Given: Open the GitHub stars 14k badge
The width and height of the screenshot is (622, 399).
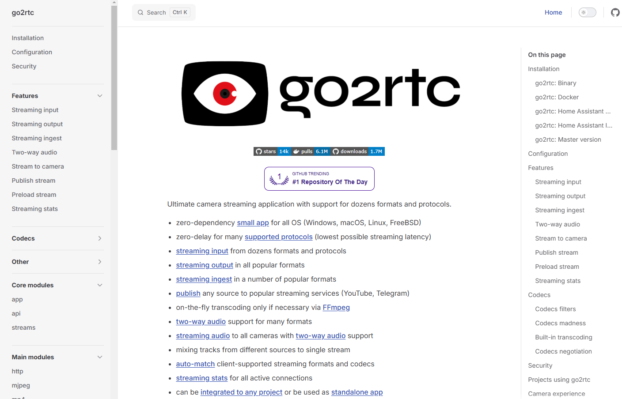Looking at the screenshot, I should click(x=273, y=151).
